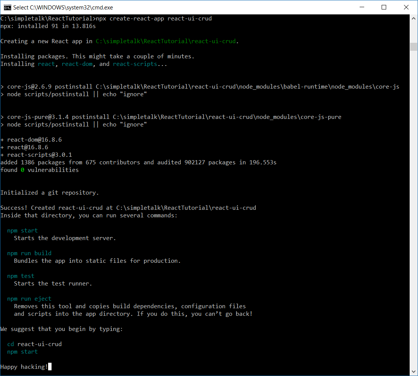Click 'Removes this tool and copies build dependencies' line

tap(130, 306)
